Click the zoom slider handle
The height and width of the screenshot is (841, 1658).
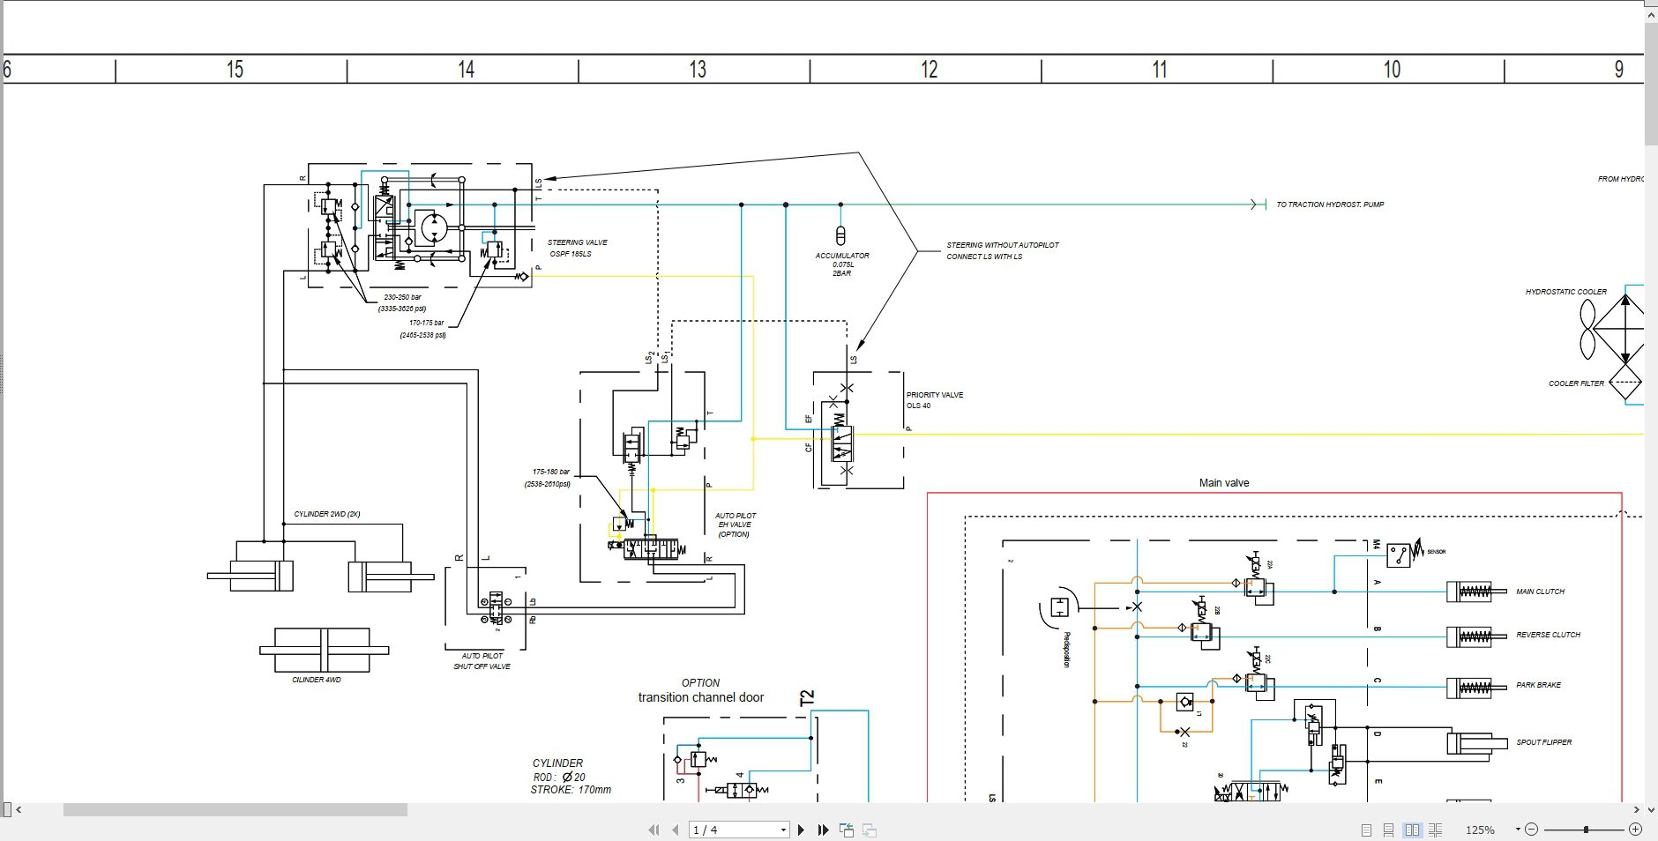(x=1586, y=830)
